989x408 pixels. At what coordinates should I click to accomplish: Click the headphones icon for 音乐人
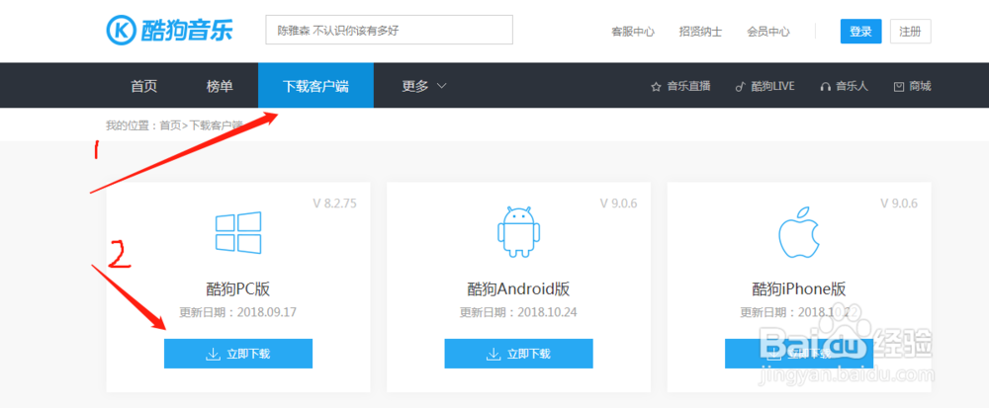[825, 87]
